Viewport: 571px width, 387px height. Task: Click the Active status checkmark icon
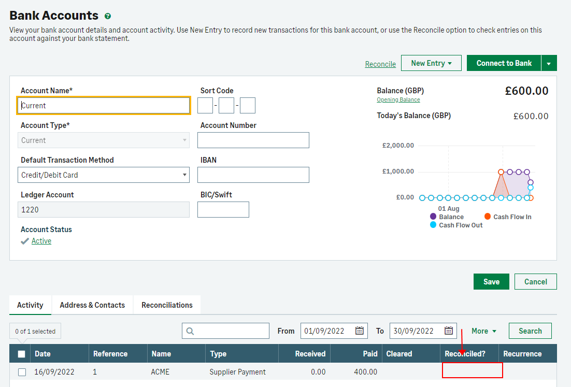pos(24,241)
